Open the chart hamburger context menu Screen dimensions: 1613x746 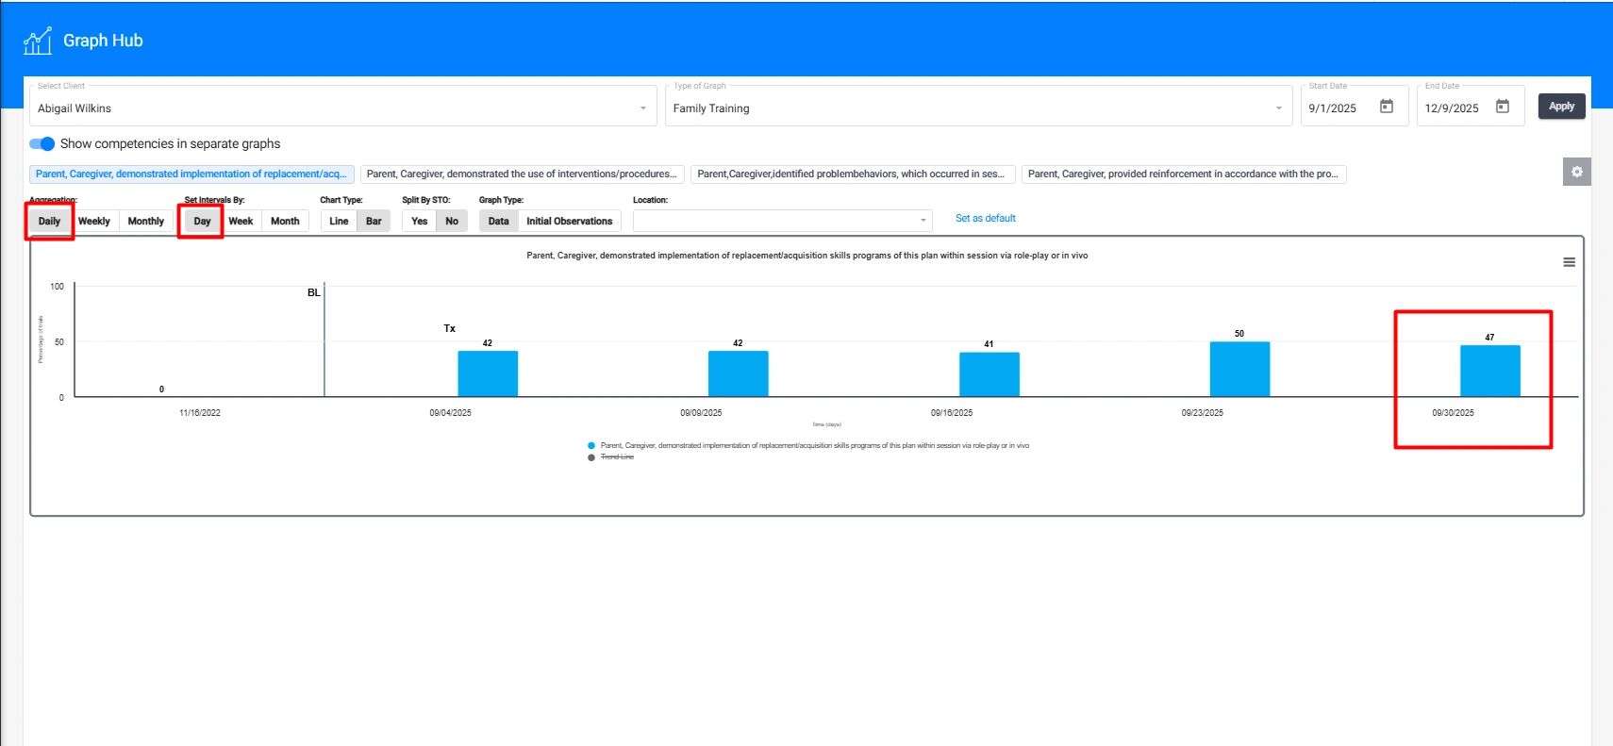[x=1569, y=262]
